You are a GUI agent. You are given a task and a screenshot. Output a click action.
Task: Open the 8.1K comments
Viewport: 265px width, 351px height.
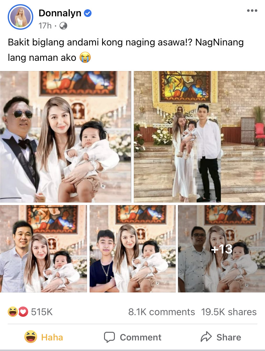[x=162, y=312]
